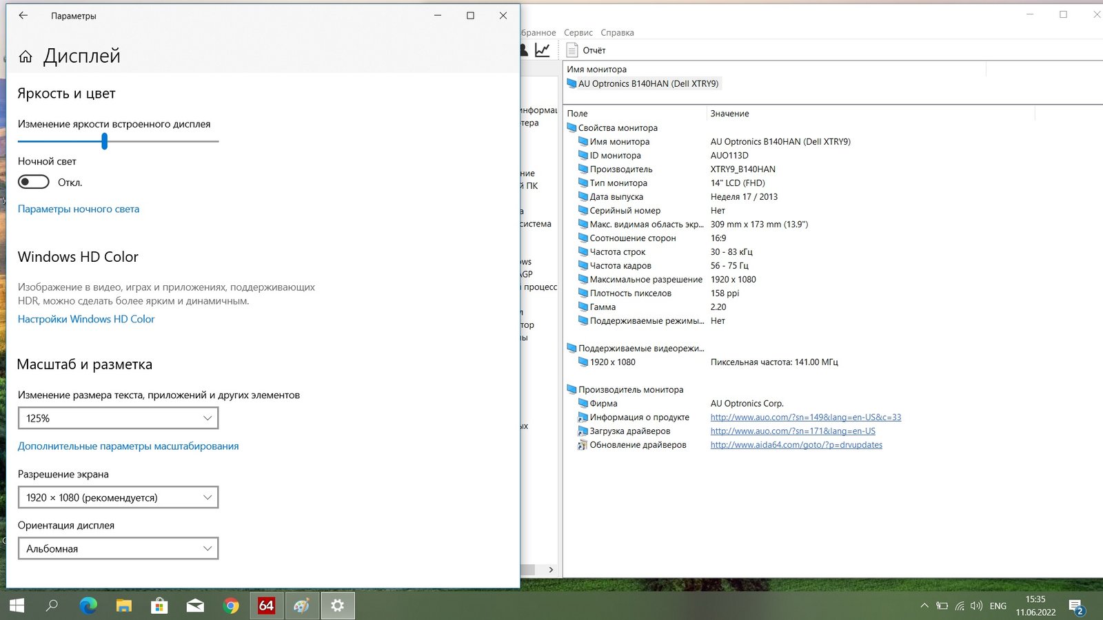Click the Значение column header
1103x620 pixels.
729,114
